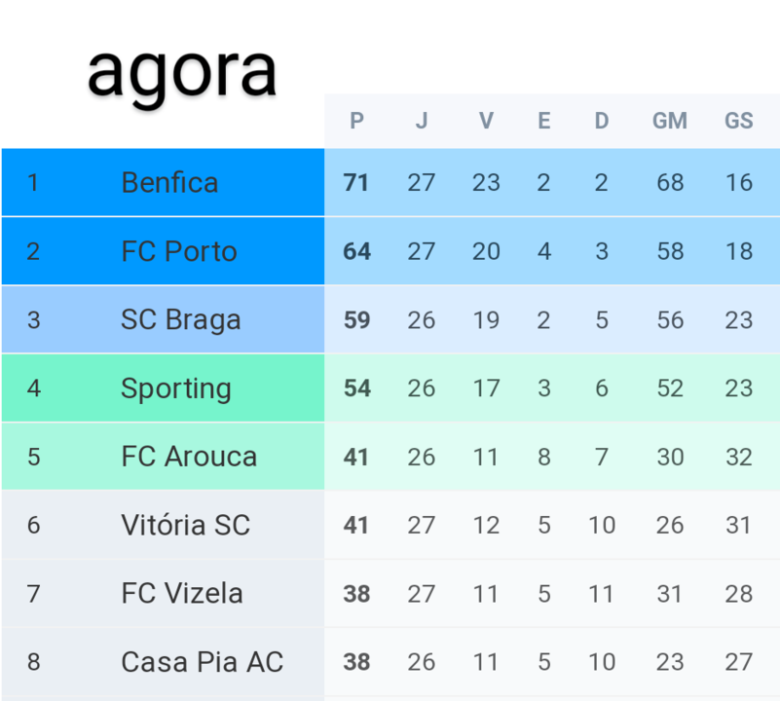The width and height of the screenshot is (780, 701).
Task: Click position number 1 beside Benfica
Action: (34, 183)
